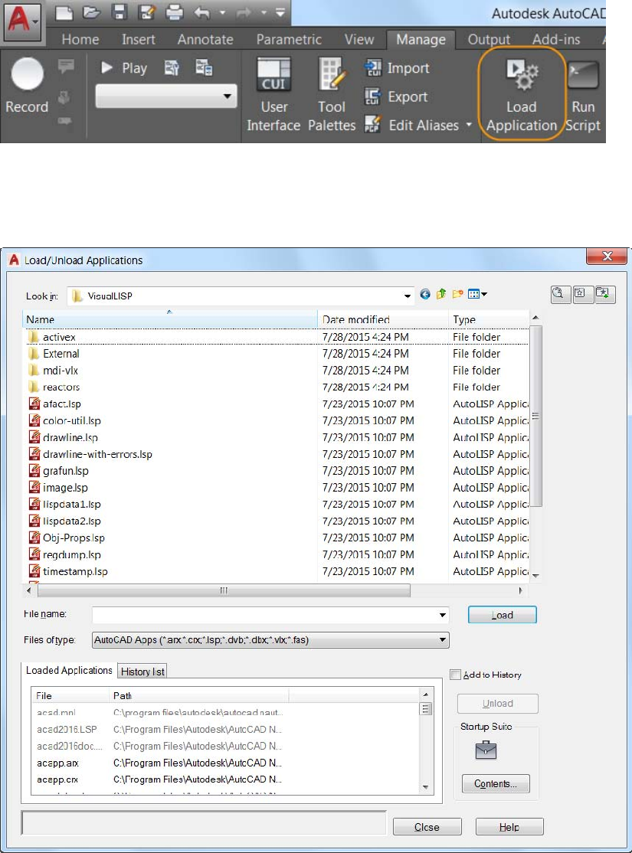Screen dimensions: 632x853
Task: Click the Open folder icon in Quick Access toolbar
Action: 91,12
